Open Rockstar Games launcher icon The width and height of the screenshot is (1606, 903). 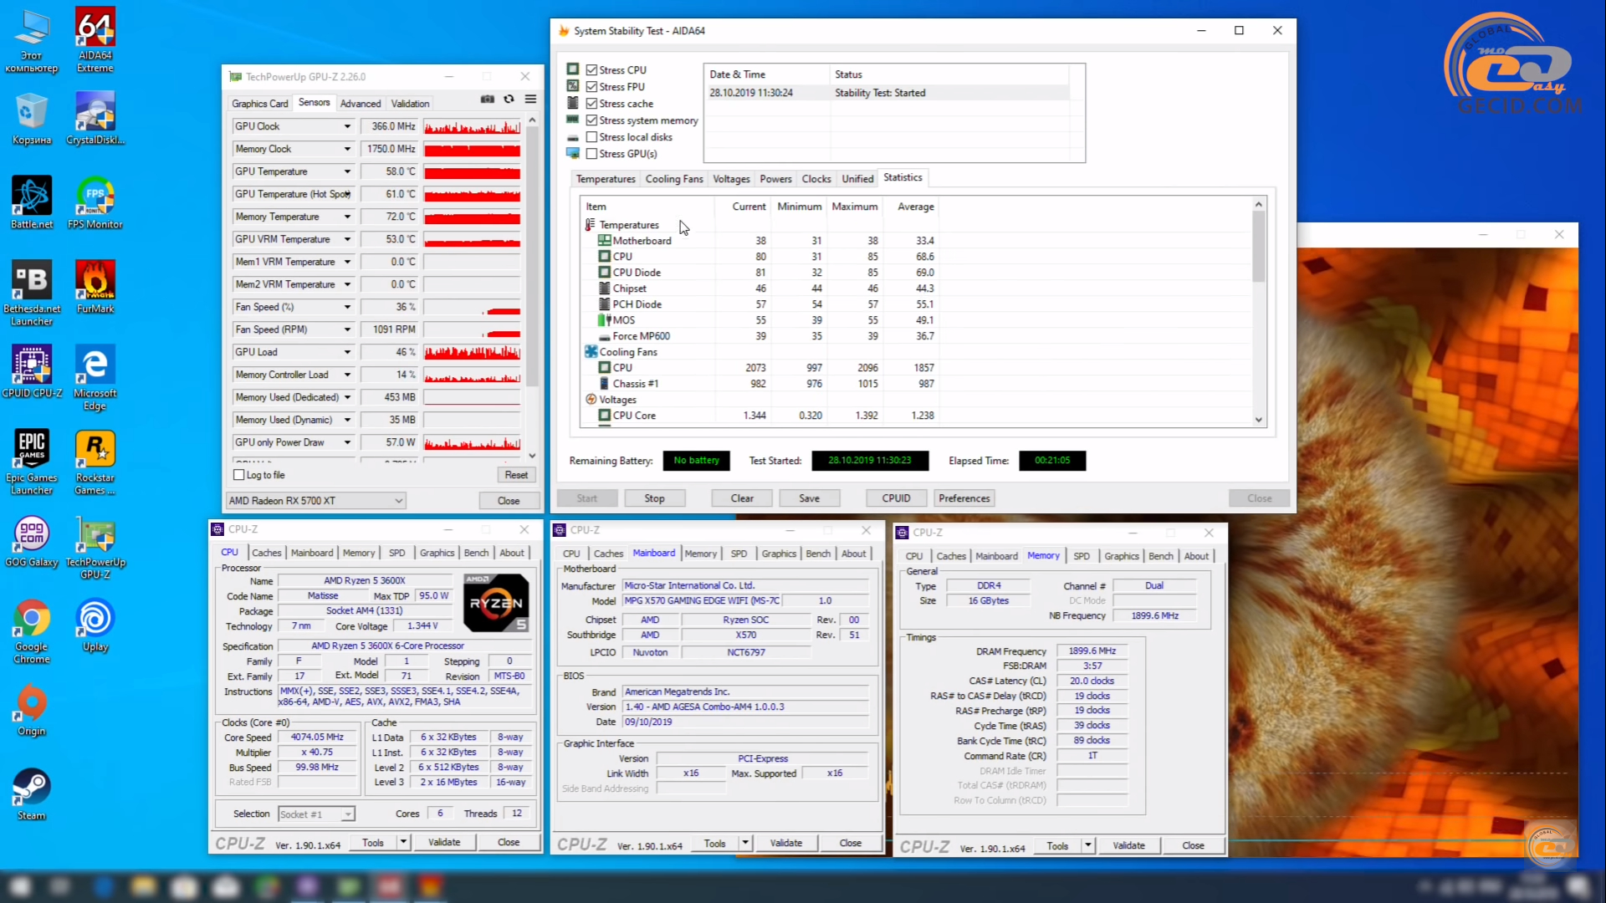(95, 462)
